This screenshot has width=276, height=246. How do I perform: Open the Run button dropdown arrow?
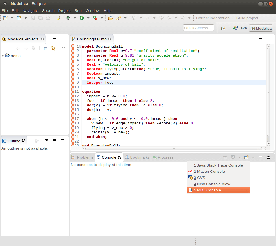(x=88, y=18)
